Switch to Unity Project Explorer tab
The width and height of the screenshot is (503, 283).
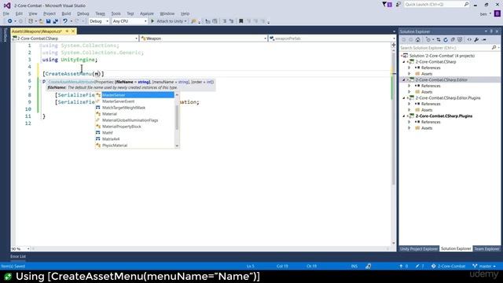[419, 248]
